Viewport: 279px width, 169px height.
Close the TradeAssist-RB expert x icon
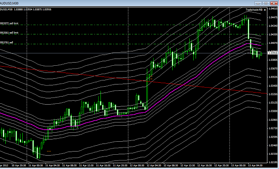tap(265, 10)
